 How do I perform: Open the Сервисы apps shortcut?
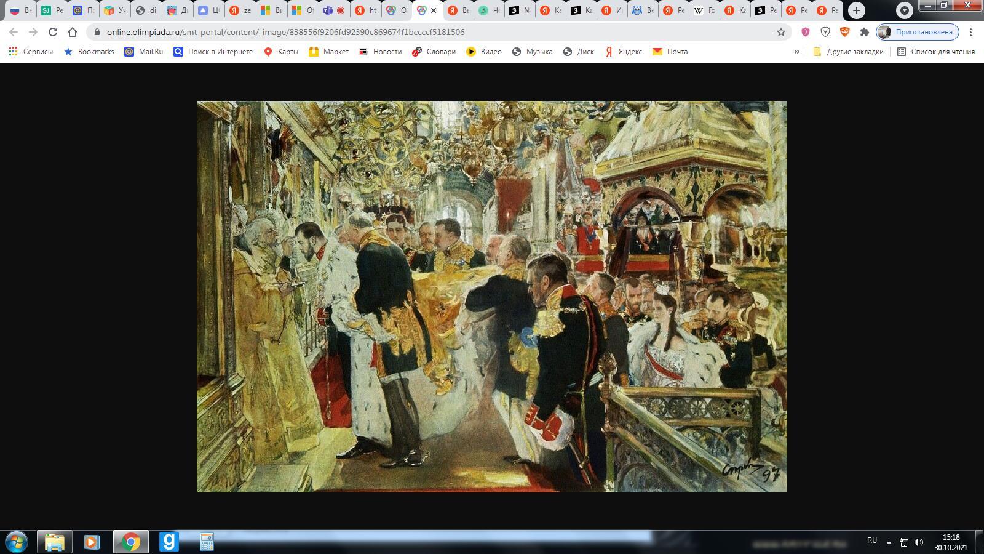tap(31, 52)
